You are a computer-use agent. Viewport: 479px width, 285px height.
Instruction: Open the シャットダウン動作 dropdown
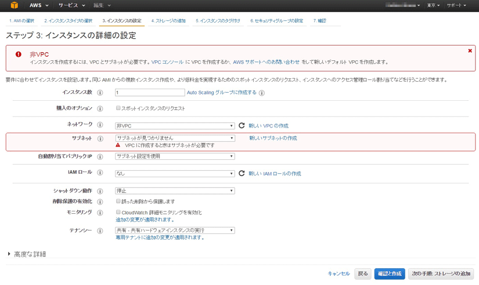coord(175,191)
